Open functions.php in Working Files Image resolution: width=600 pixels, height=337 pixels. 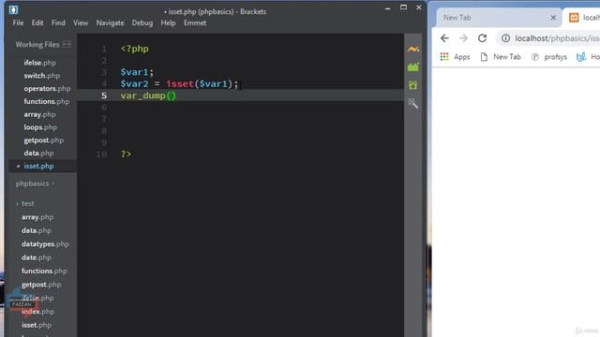click(46, 102)
